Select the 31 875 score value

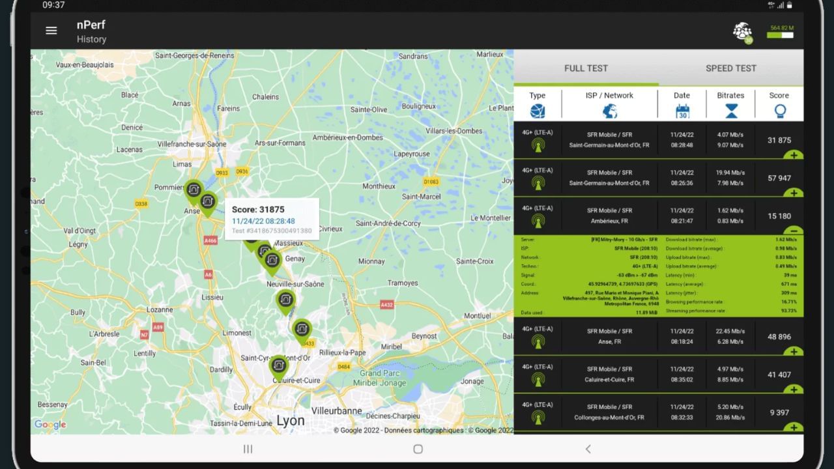pyautogui.click(x=779, y=140)
